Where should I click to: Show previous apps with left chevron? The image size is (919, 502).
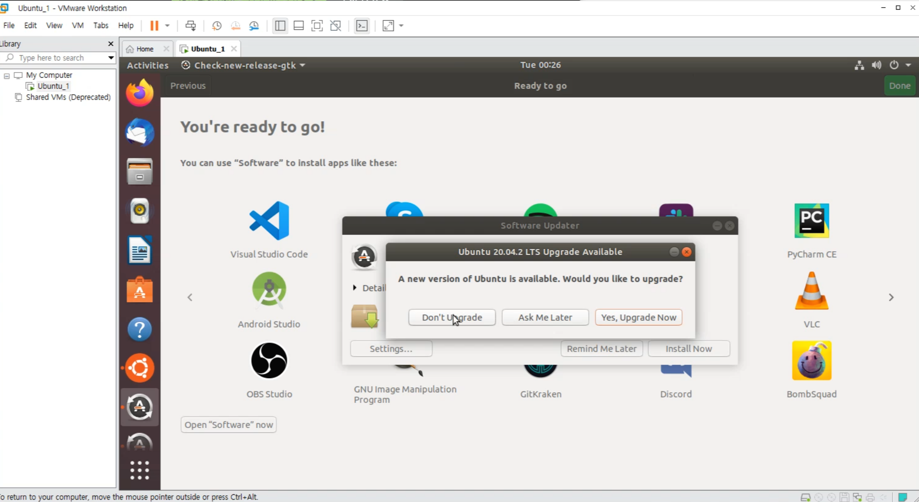coord(190,297)
